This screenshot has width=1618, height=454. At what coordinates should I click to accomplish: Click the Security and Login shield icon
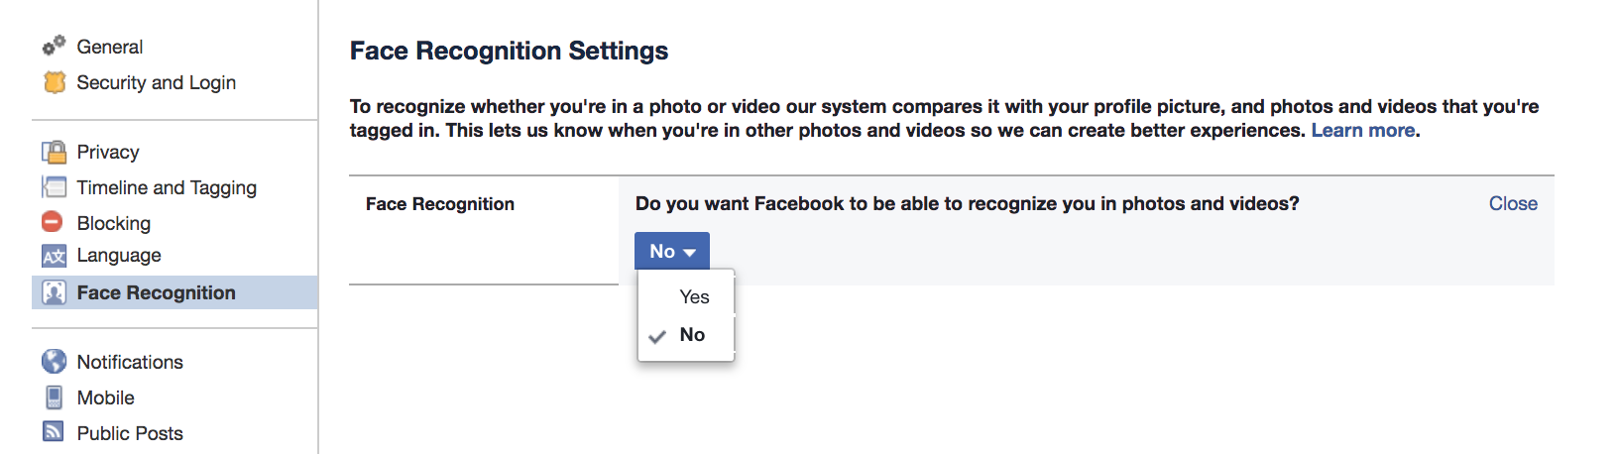pos(55,82)
